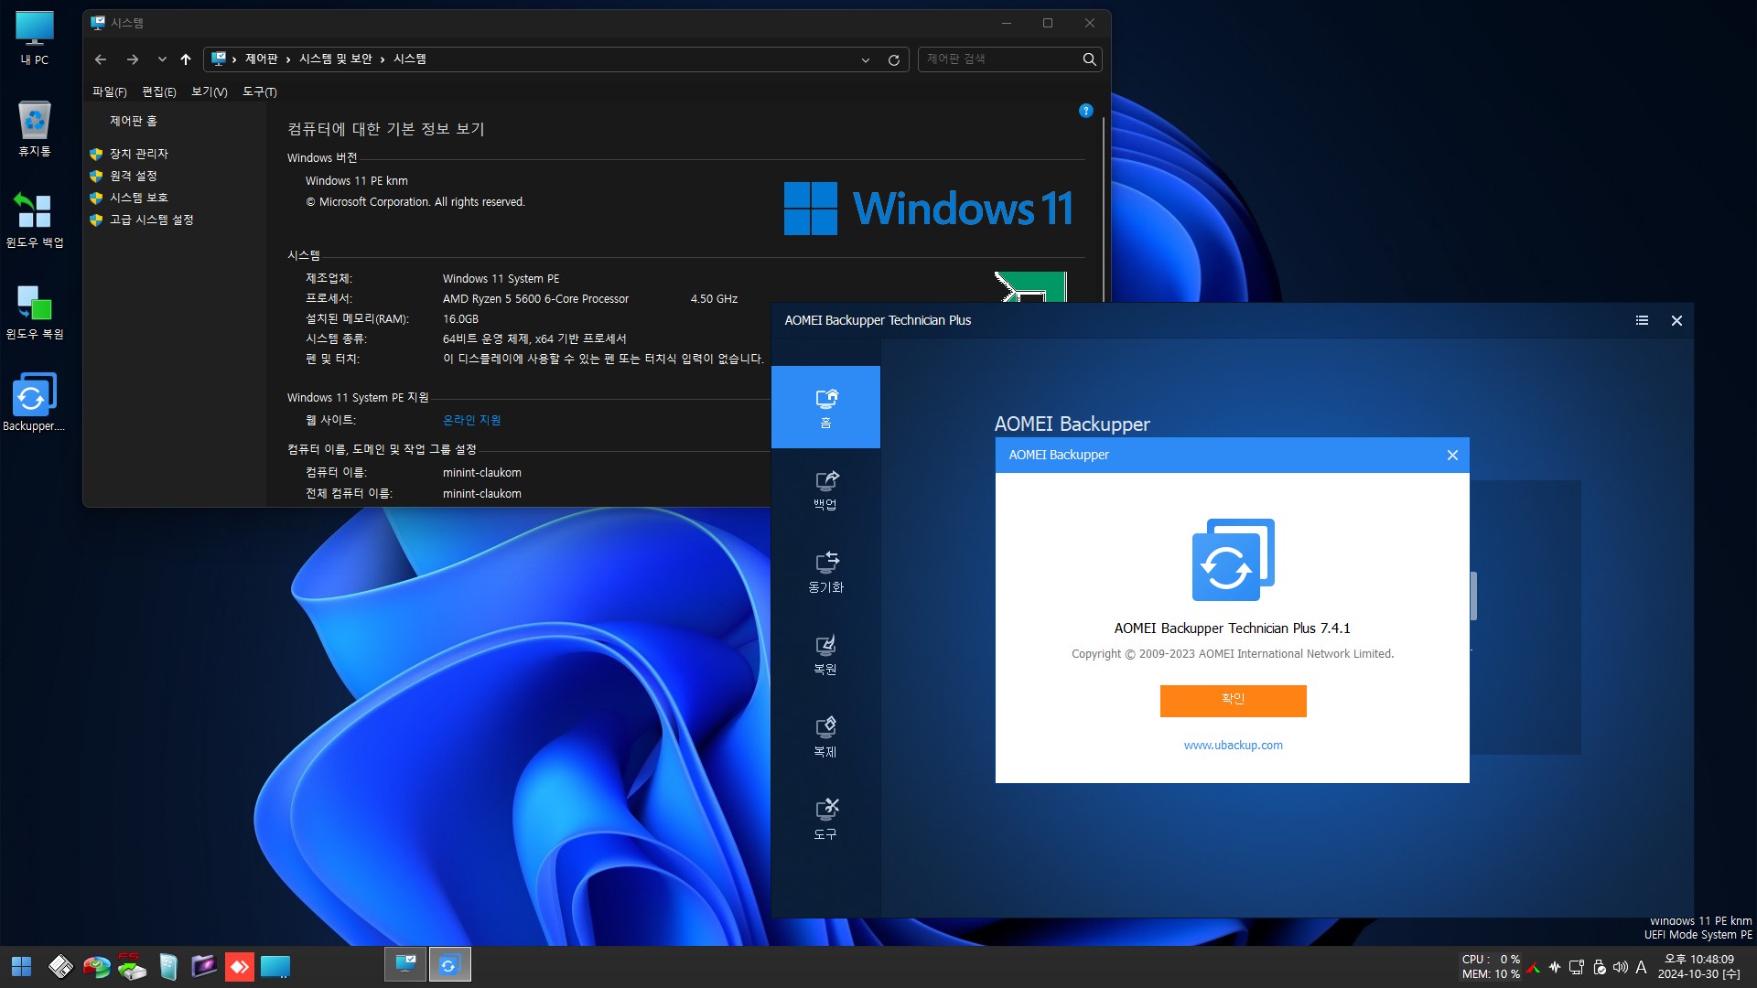Click the vertical scrollbar of the 시스템 window

(1104, 210)
